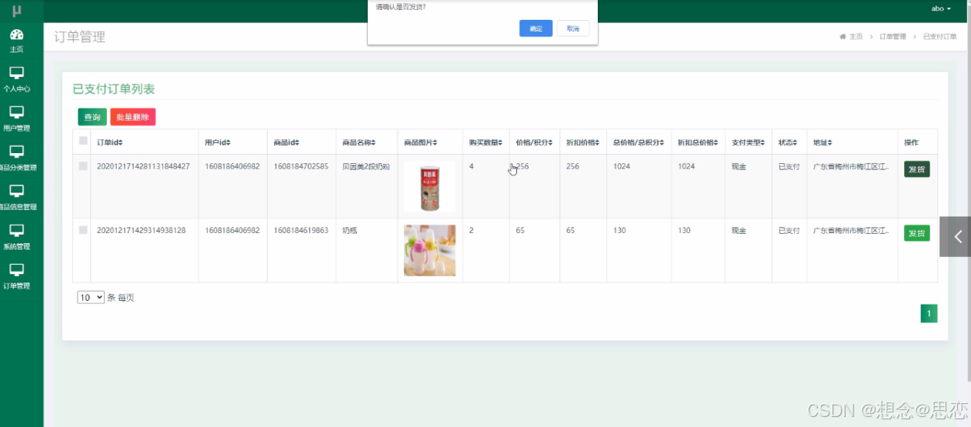The image size is (971, 427).
Task: Click product id 1608184702585 cell
Action: [x=302, y=166]
